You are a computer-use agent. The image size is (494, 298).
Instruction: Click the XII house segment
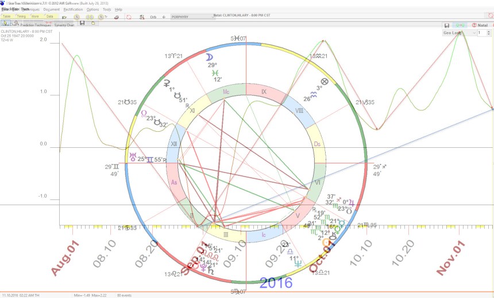click(173, 144)
